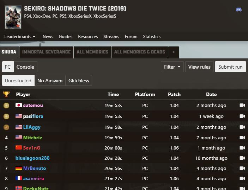Click the gold trophy rank column header
248x190 pixels.
[6, 94]
